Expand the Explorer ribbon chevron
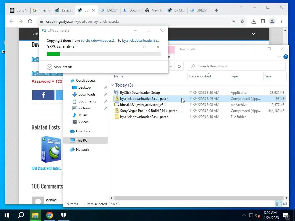The height and width of the screenshot is (221, 295). point(279,57)
